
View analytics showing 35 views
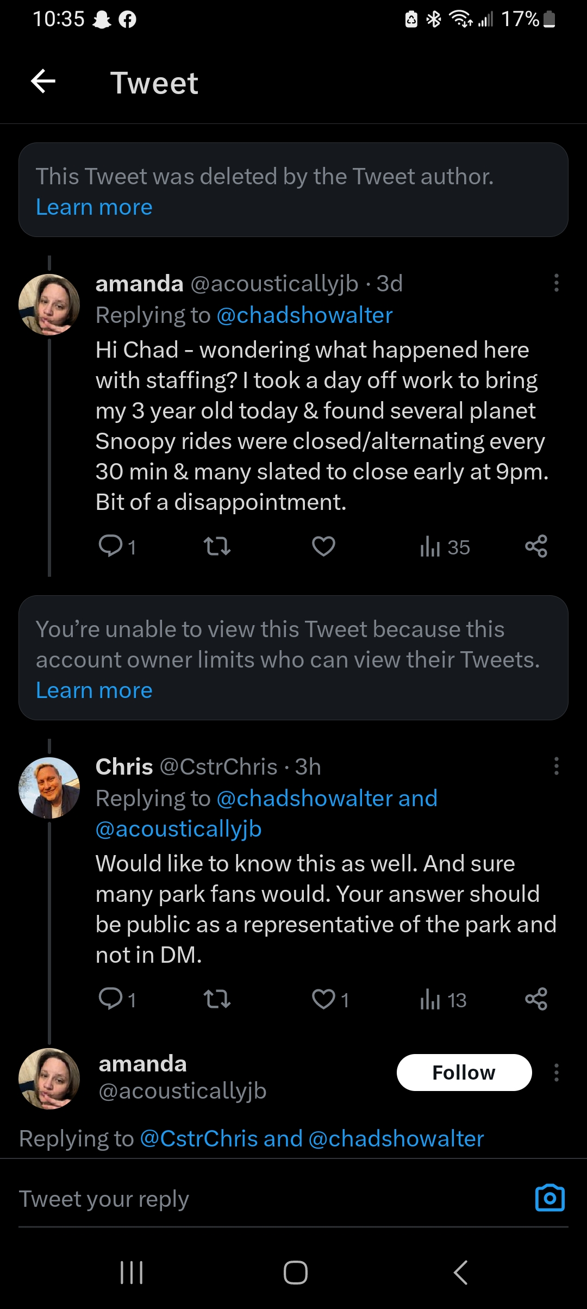445,547
